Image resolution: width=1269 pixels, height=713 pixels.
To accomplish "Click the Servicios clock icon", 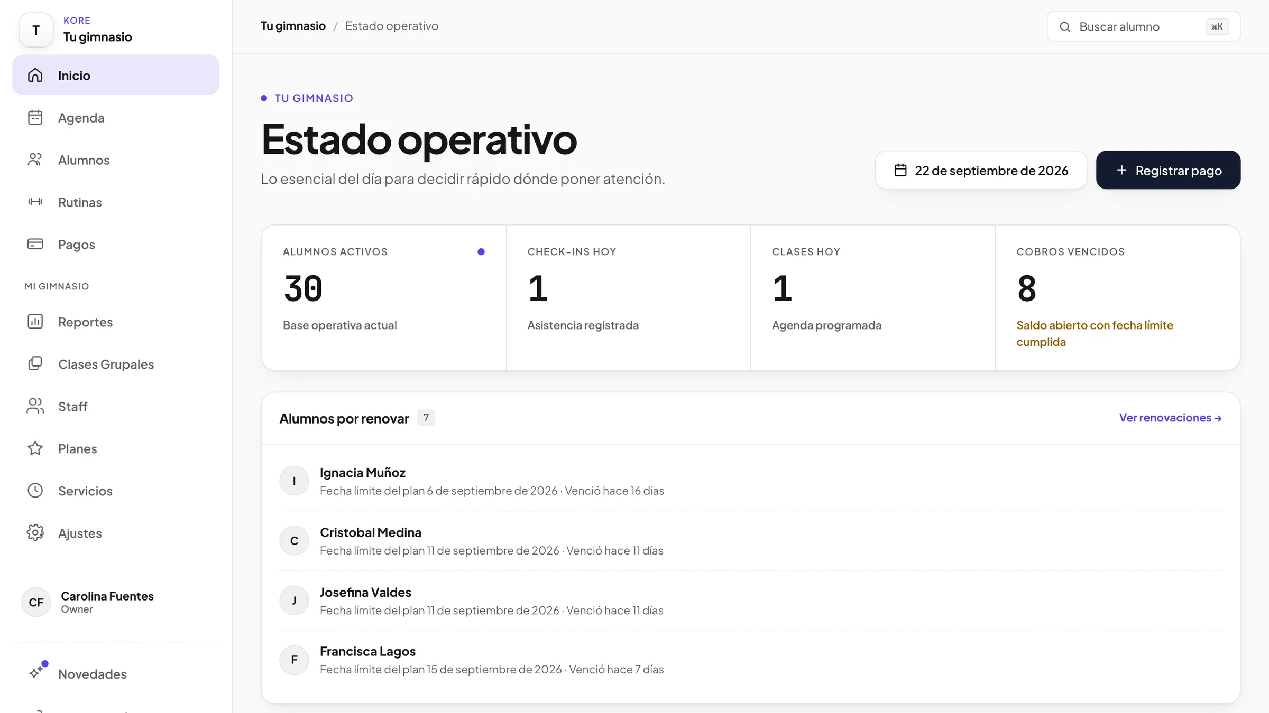I will coord(35,491).
